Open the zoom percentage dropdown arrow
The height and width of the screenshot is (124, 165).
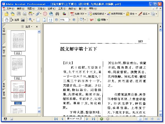tap(70, 20)
